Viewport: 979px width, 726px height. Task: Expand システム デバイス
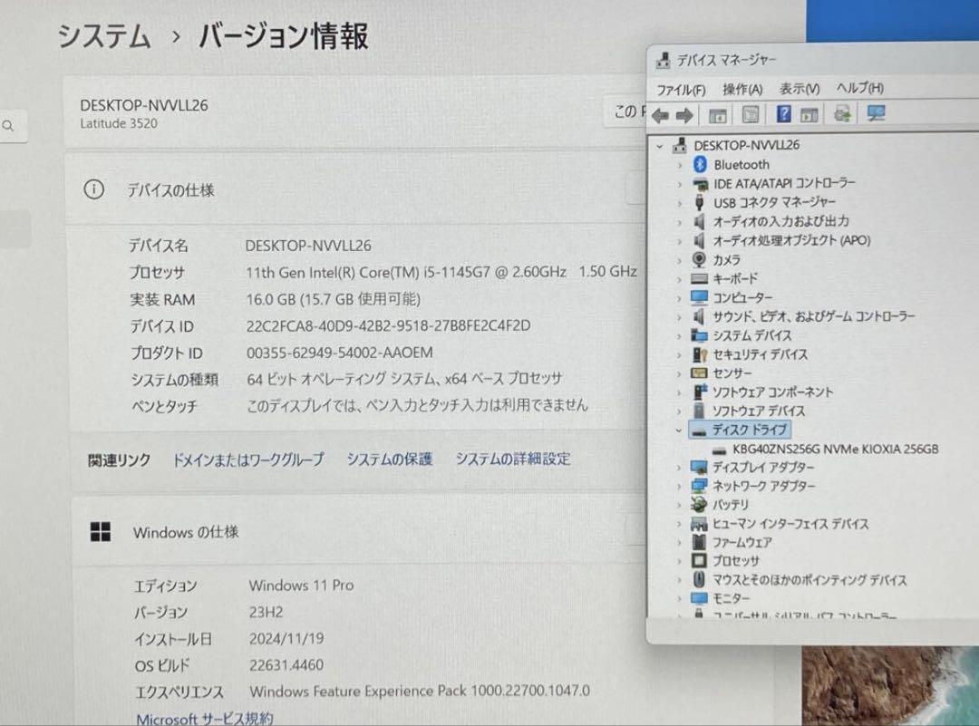click(x=680, y=336)
